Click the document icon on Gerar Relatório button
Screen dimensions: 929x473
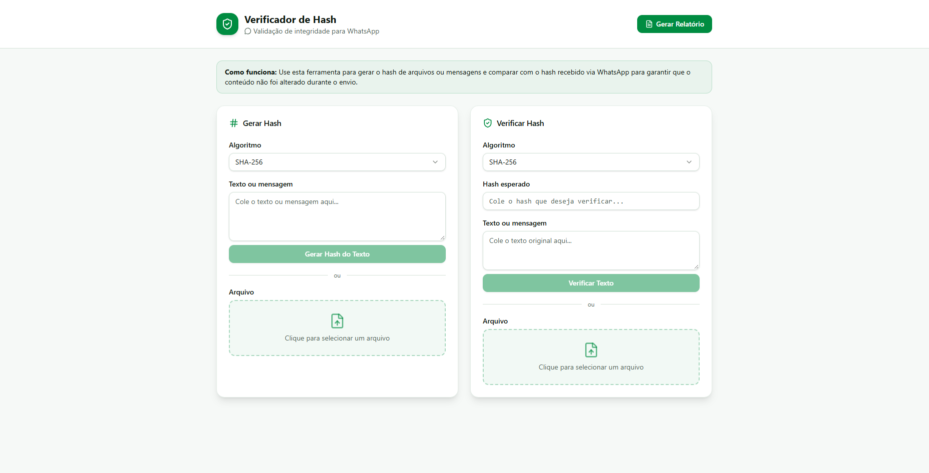click(x=649, y=24)
